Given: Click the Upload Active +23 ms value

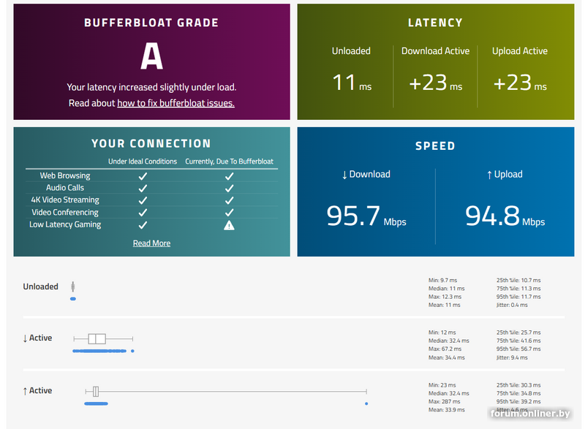Looking at the screenshot, I should (520, 83).
